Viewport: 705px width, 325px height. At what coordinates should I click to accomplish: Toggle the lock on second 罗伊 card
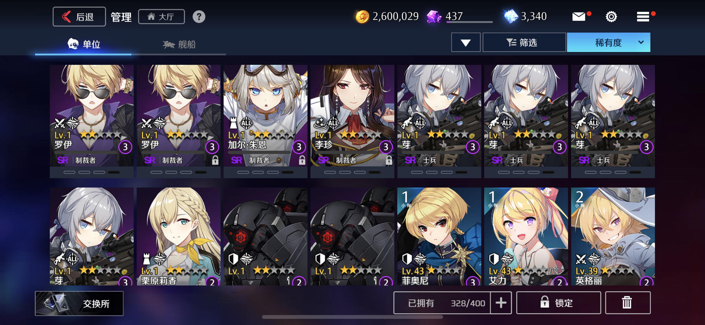click(x=215, y=160)
